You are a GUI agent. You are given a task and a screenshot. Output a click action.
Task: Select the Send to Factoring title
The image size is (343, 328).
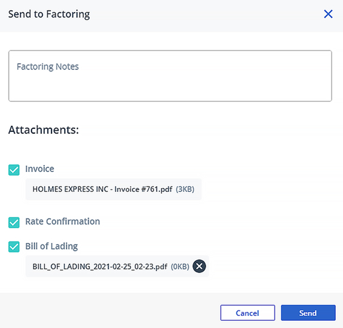point(49,14)
